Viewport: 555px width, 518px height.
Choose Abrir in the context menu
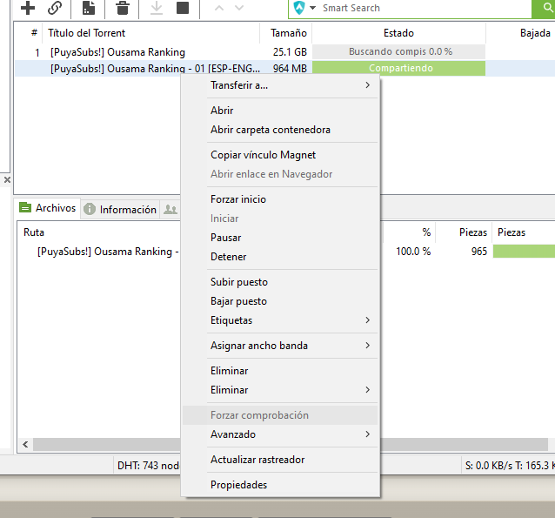(x=280, y=111)
